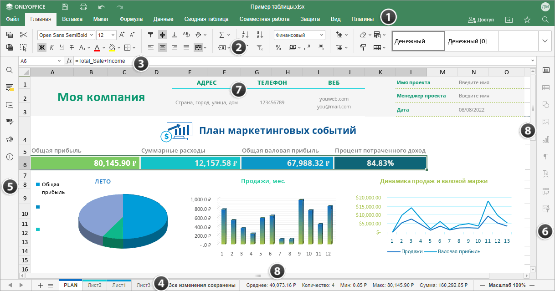This screenshot has width=555, height=291.
Task: Apply the Денежный [0] cell style
Action: pyautogui.click(x=471, y=41)
